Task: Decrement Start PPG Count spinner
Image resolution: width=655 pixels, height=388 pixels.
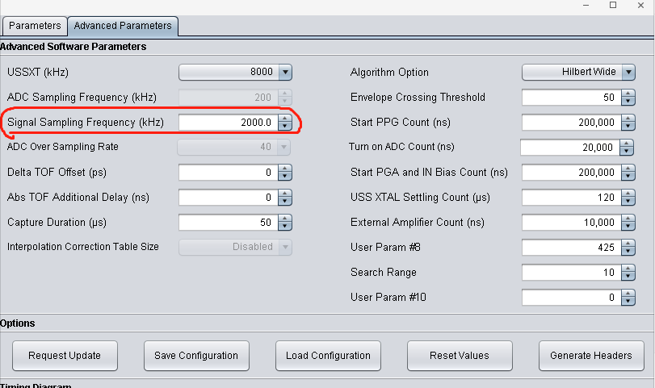Action: [628, 126]
